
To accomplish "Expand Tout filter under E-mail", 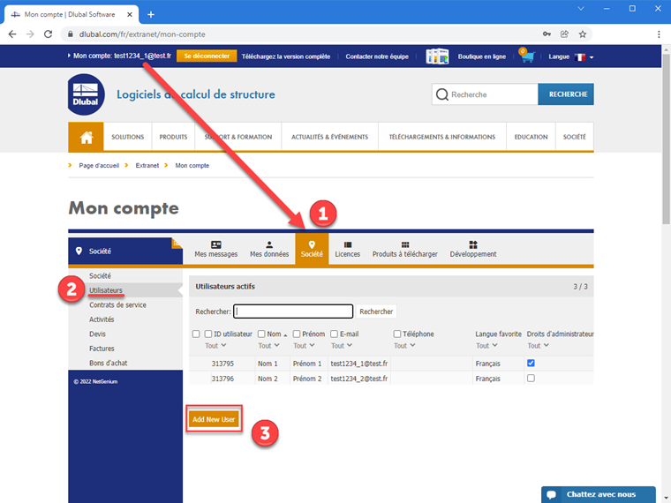I will click(x=342, y=346).
